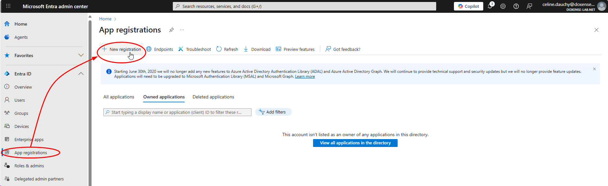Click Got feedback?
The height and width of the screenshot is (186, 608).
(343, 49)
